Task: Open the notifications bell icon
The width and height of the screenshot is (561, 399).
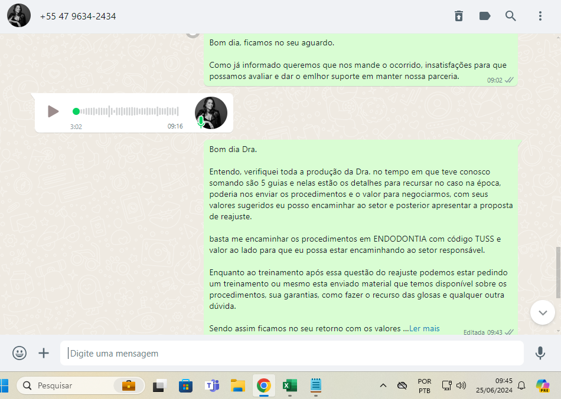Action: pyautogui.click(x=521, y=386)
